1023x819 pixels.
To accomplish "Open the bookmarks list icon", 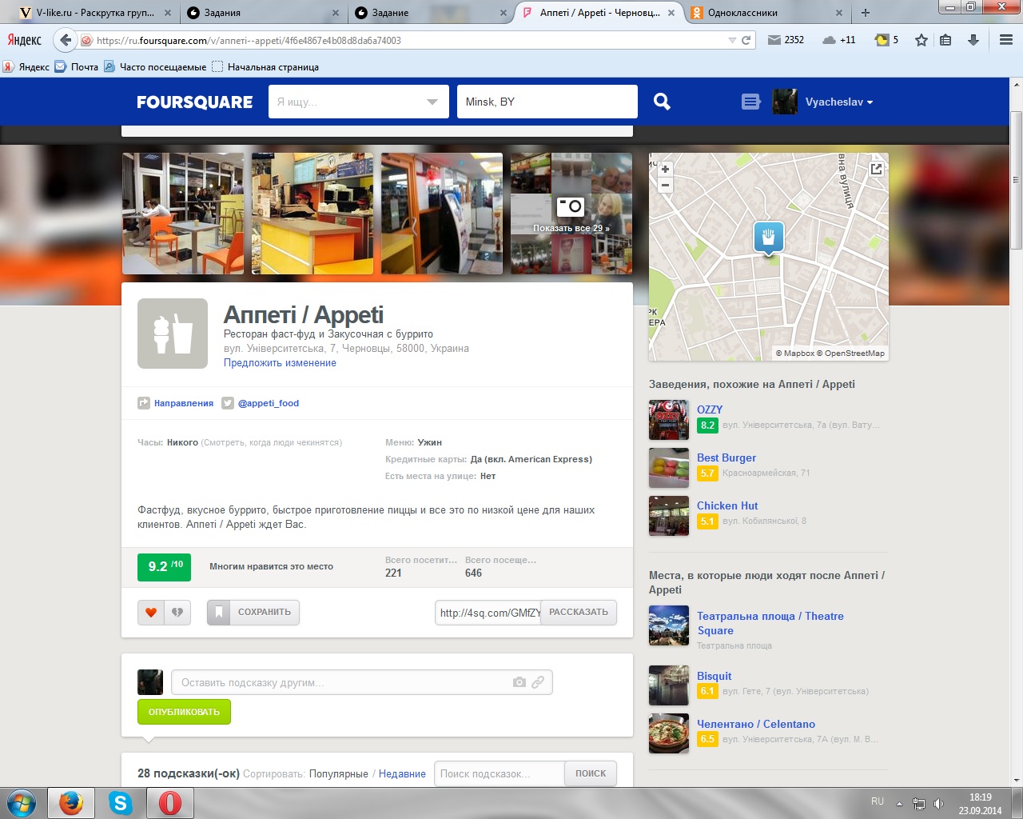I will pyautogui.click(x=945, y=40).
